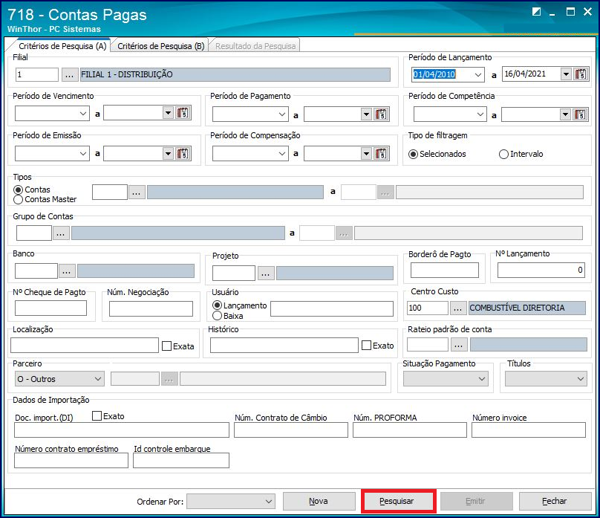This screenshot has height=518, width=600.
Task: Focus the Filial code input field
Action: point(37,74)
